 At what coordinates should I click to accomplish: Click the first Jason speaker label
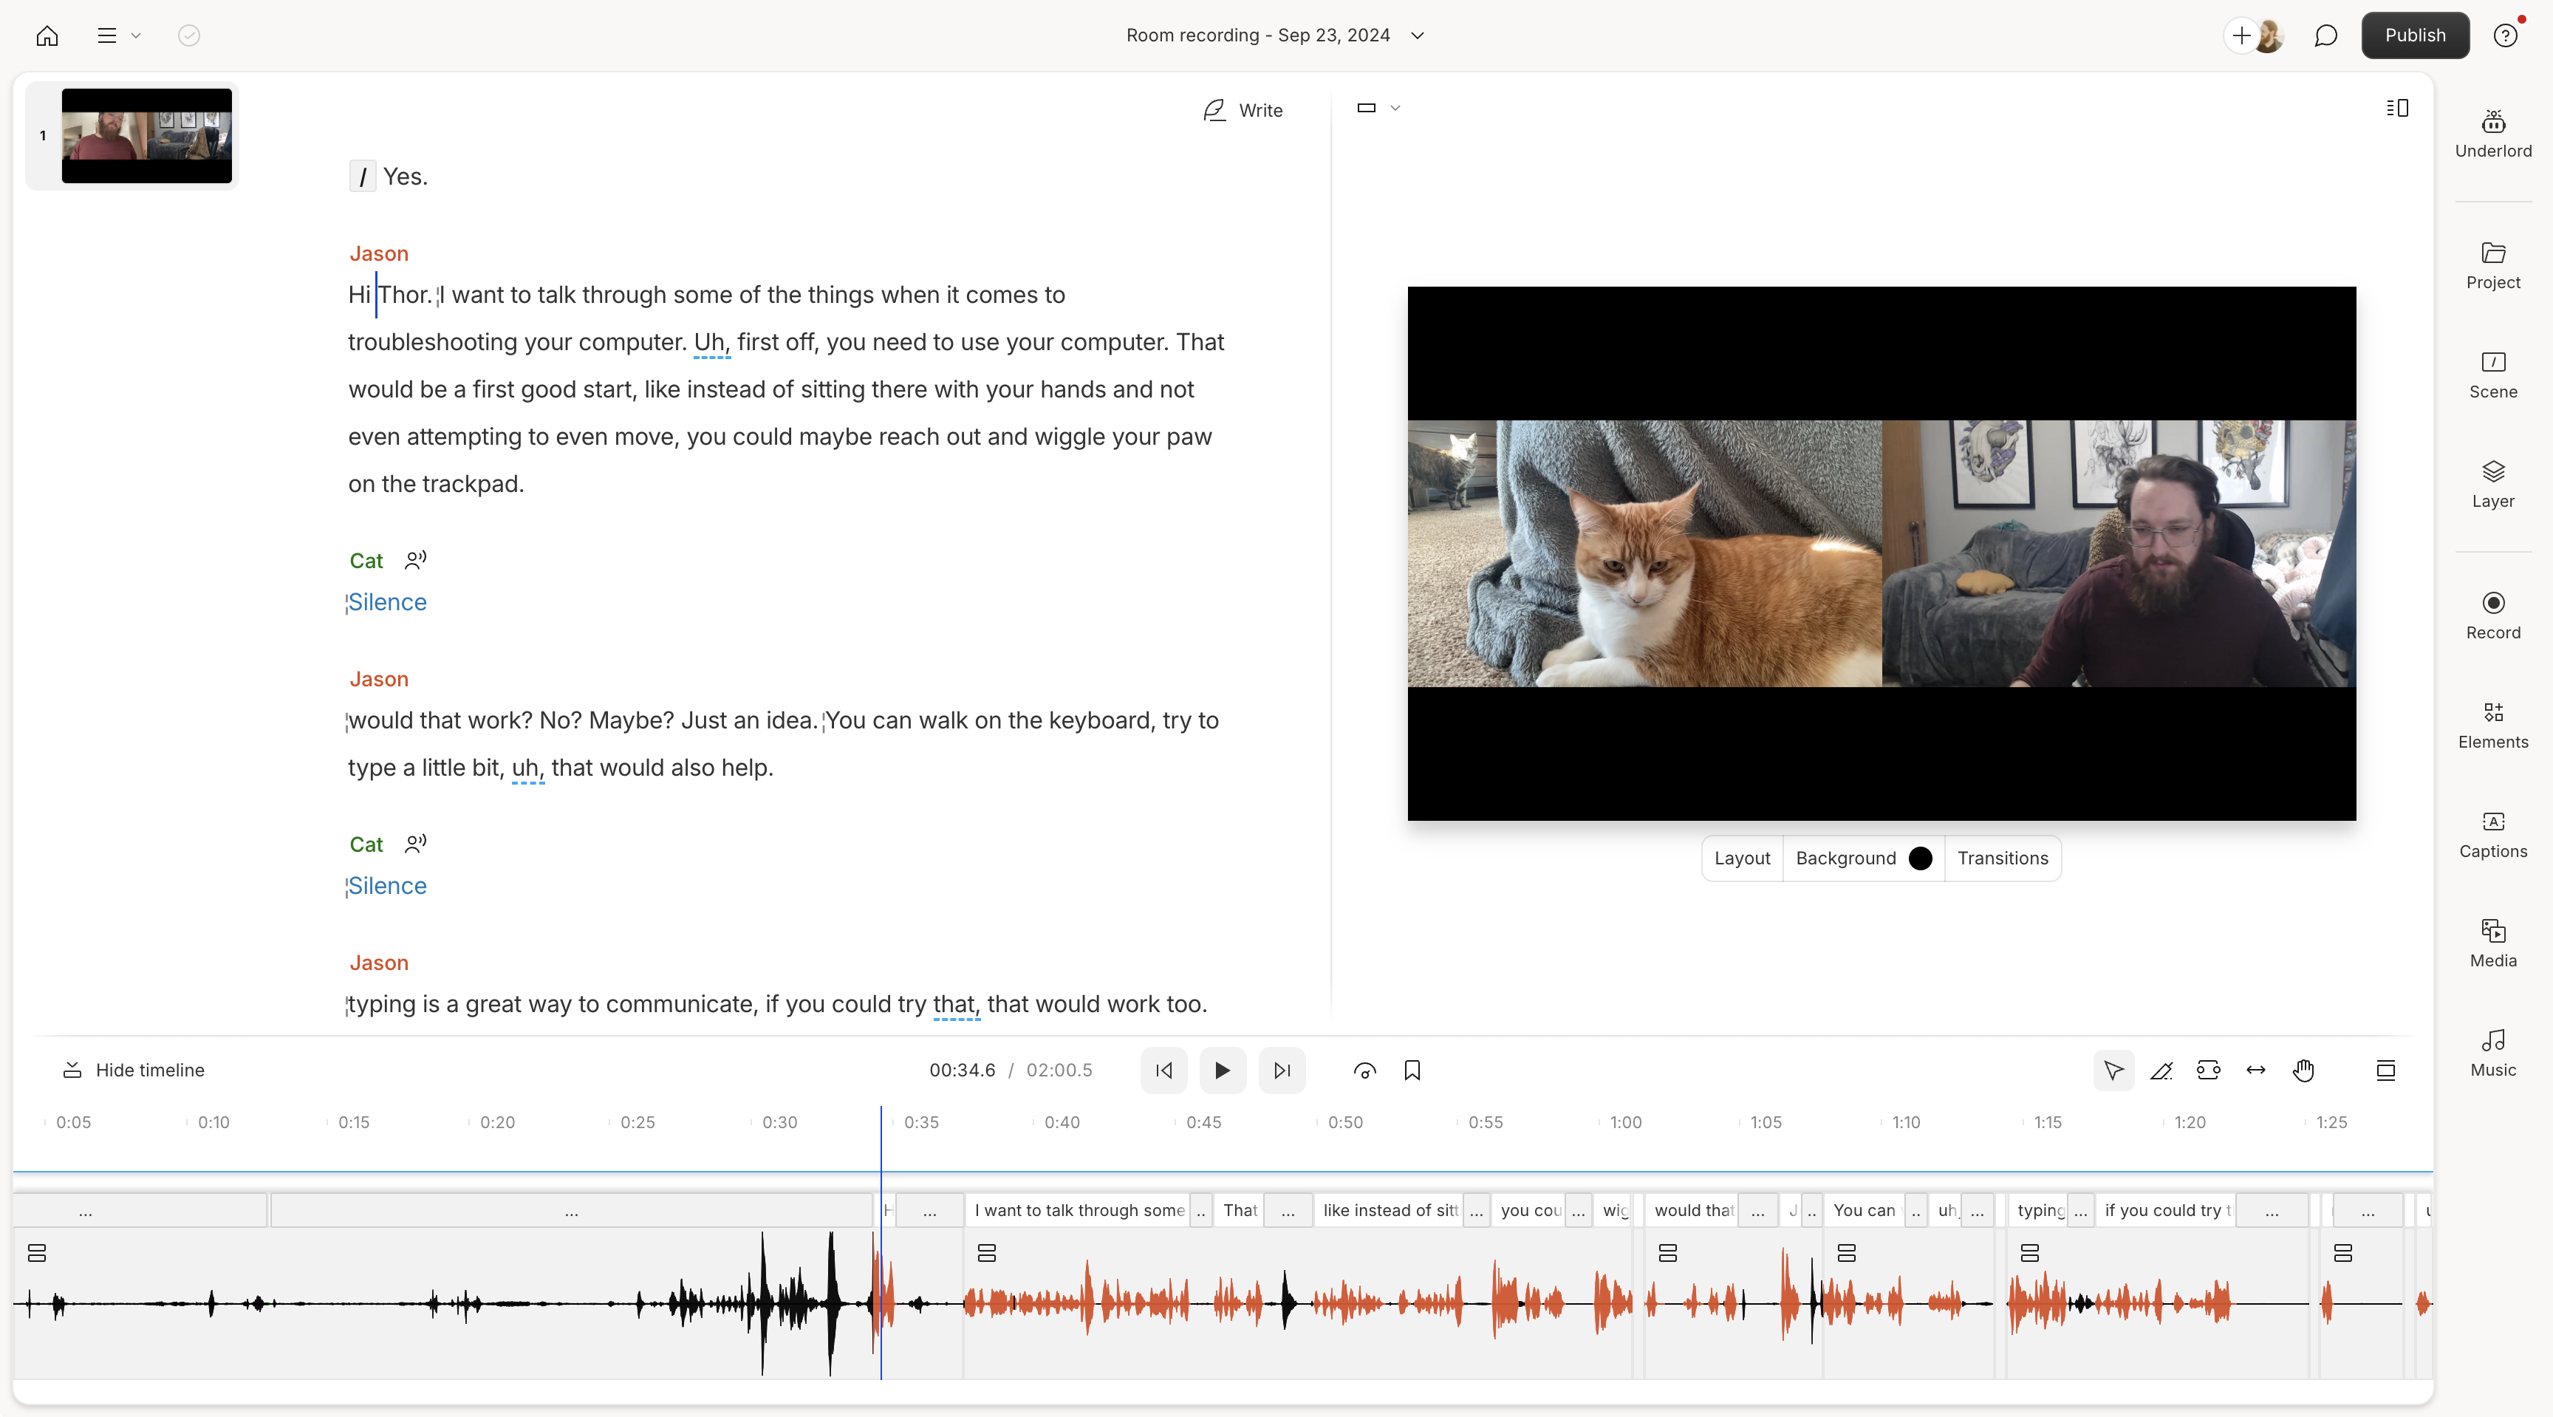click(x=378, y=253)
